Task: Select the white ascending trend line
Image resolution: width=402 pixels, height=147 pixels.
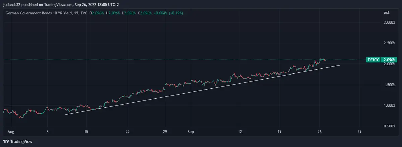Action: pyautogui.click(x=201, y=90)
